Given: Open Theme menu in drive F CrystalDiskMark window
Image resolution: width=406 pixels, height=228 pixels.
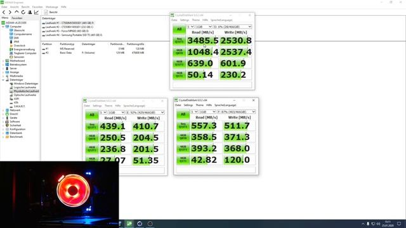Looking at the screenshot, I should point(199,105).
